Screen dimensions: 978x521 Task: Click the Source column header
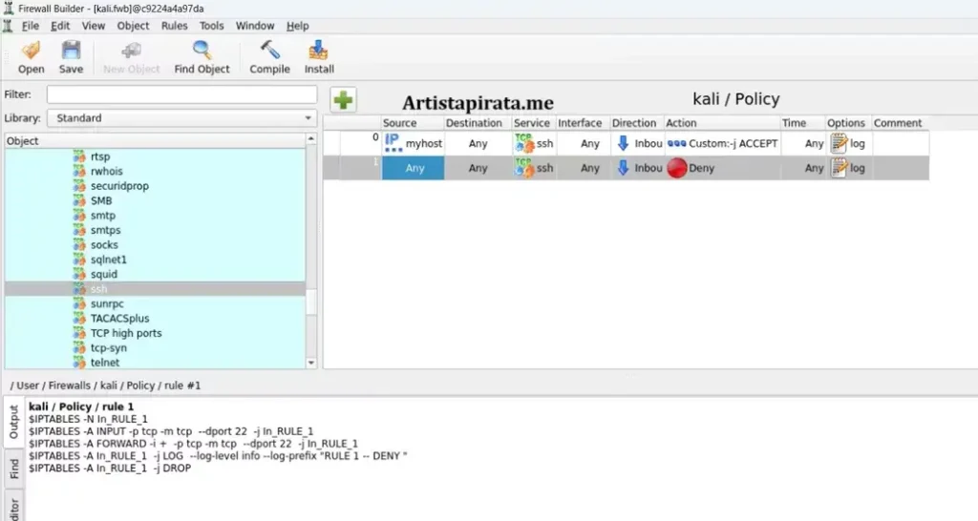[x=413, y=123]
